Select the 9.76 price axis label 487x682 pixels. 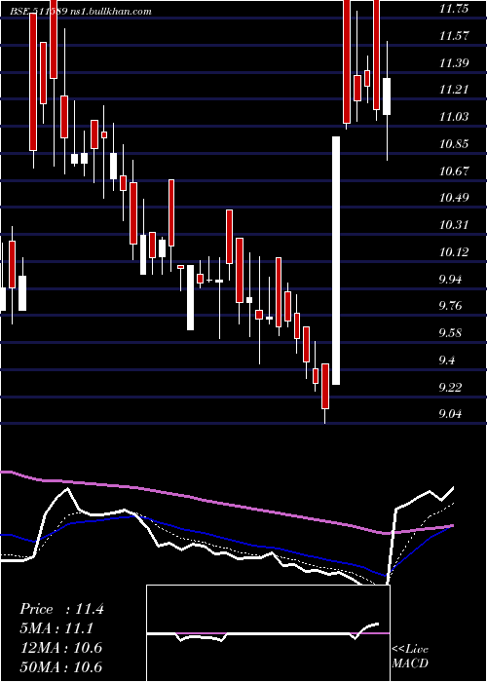coord(450,306)
